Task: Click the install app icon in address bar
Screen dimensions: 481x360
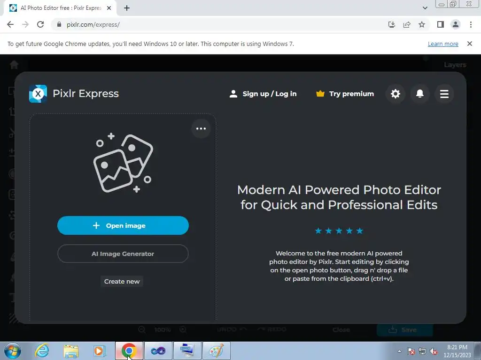Action: 392,24
